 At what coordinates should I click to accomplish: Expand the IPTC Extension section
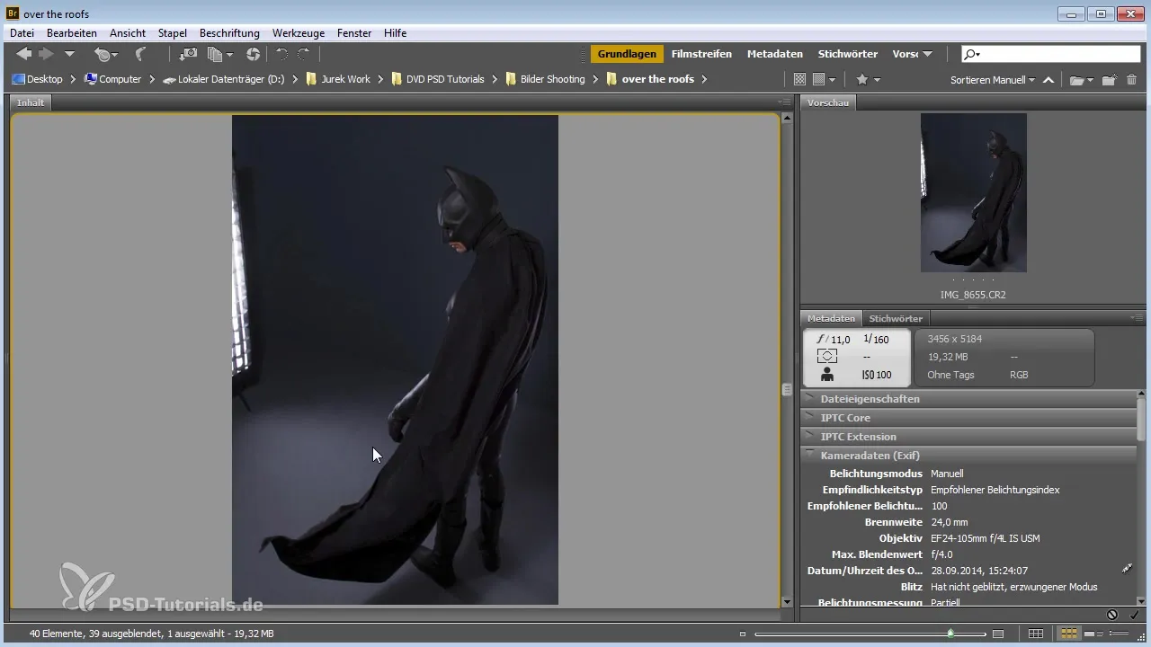point(969,436)
